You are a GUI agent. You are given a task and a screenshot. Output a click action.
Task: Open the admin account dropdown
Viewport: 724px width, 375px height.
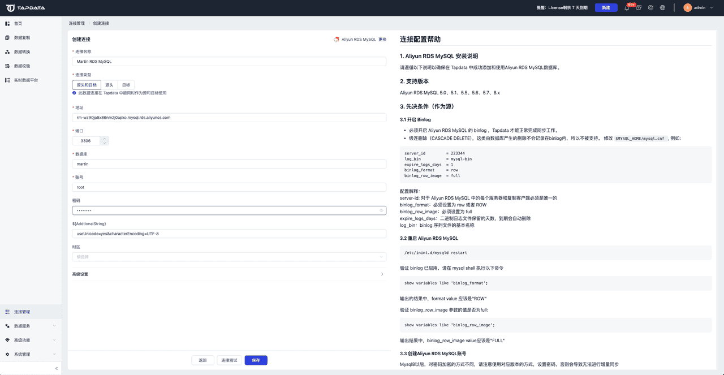point(700,8)
